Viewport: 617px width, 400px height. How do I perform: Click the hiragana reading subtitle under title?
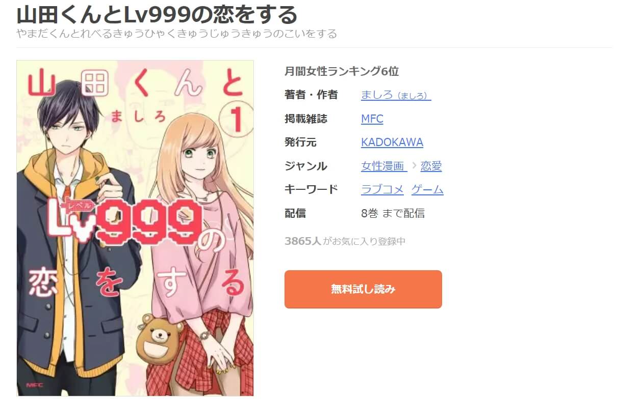(x=177, y=34)
